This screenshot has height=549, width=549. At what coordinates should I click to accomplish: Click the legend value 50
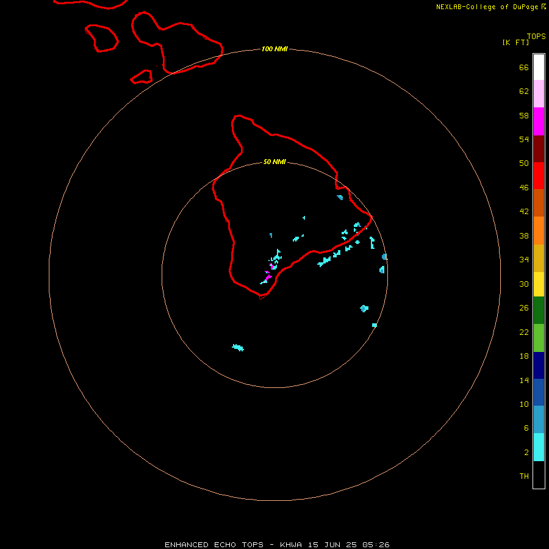524,163
